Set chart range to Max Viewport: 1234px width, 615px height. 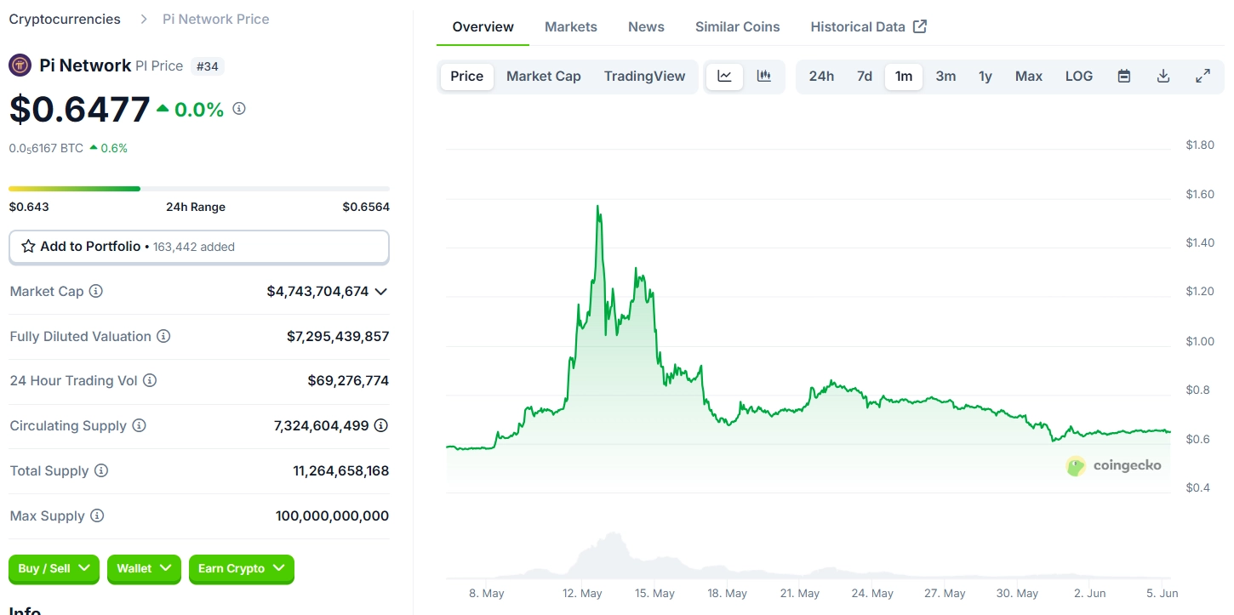1029,76
